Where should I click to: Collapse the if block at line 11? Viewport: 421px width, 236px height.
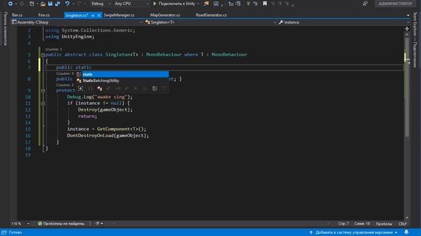tap(43, 104)
